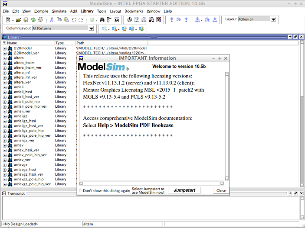Click the dialog's horizontal scrollbar track

[x=151, y=183]
